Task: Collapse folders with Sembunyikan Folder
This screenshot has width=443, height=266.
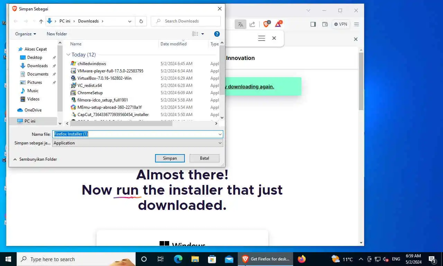Action: coord(35,159)
